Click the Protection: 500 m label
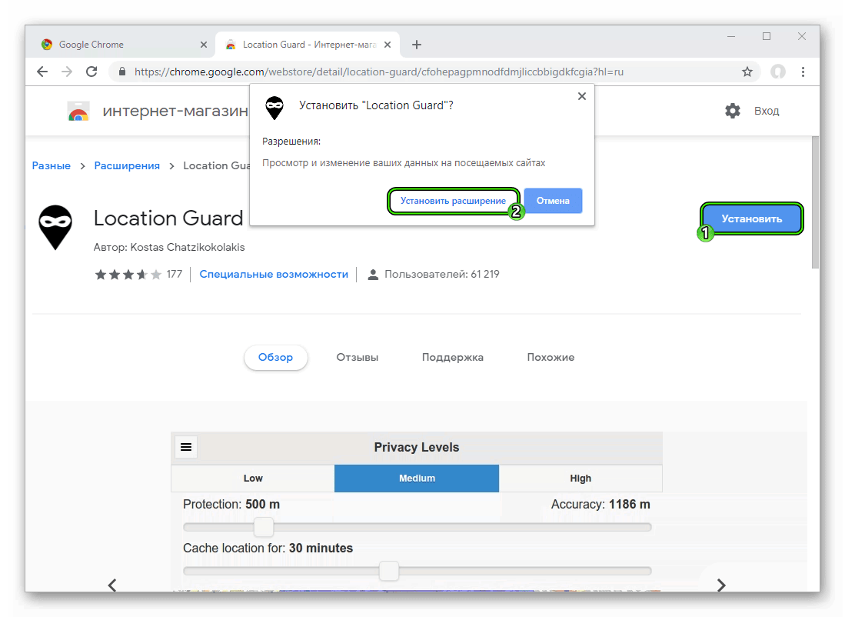The height and width of the screenshot is (617, 845). [x=231, y=504]
